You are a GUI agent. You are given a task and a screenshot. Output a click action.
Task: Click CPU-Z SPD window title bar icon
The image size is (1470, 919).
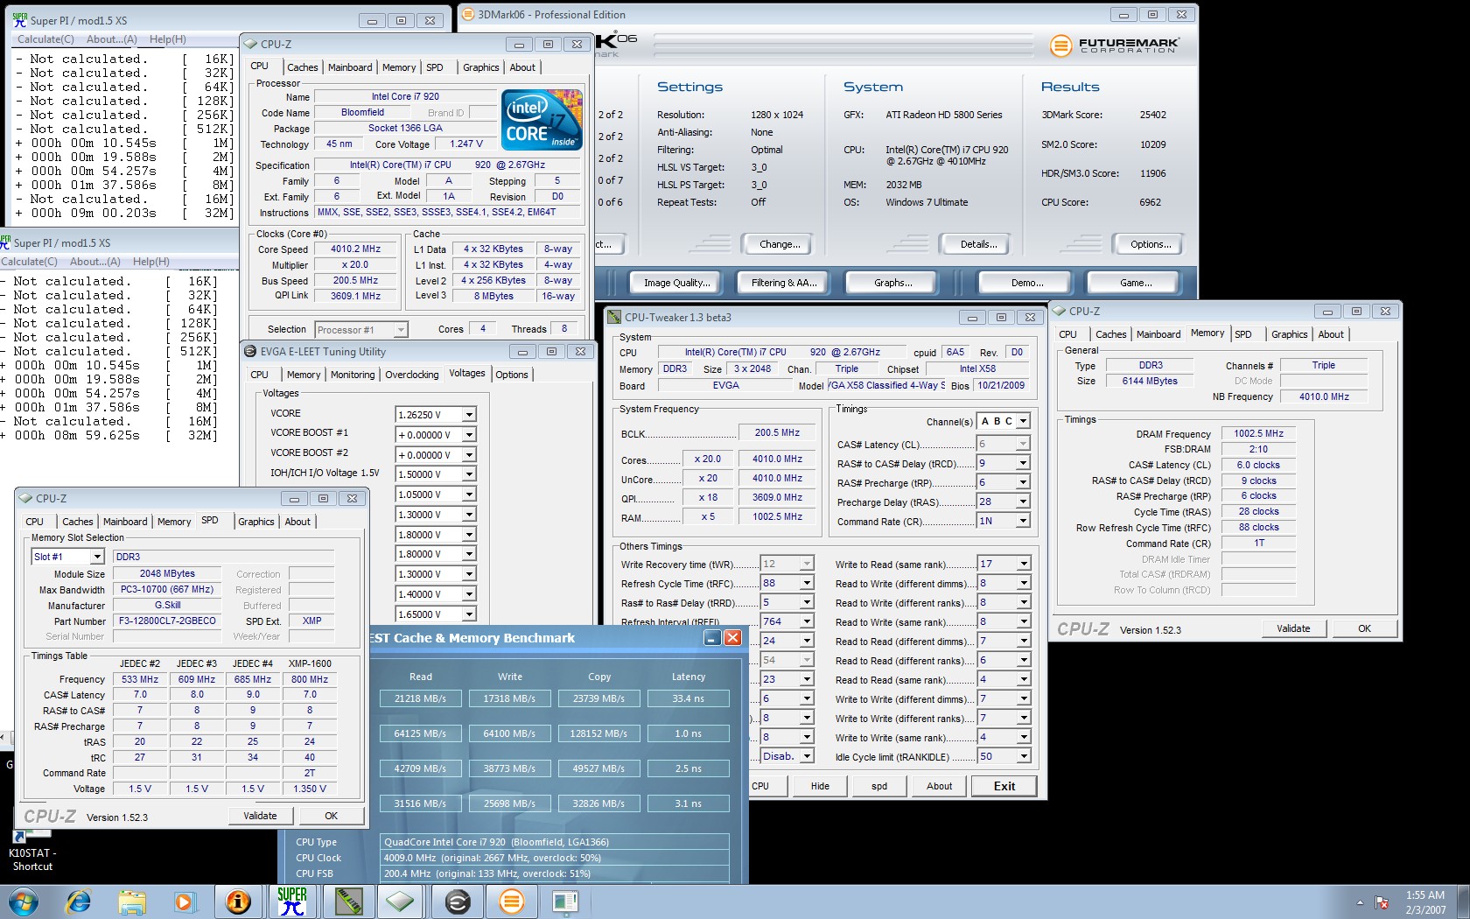(x=25, y=498)
